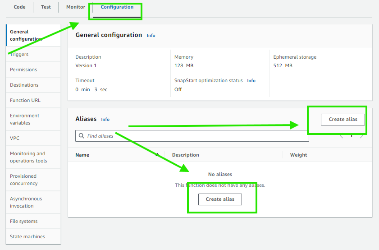Viewport: 379px width, 250px height.
Task: Open Triggers in the left sidebar
Action: tap(20, 55)
